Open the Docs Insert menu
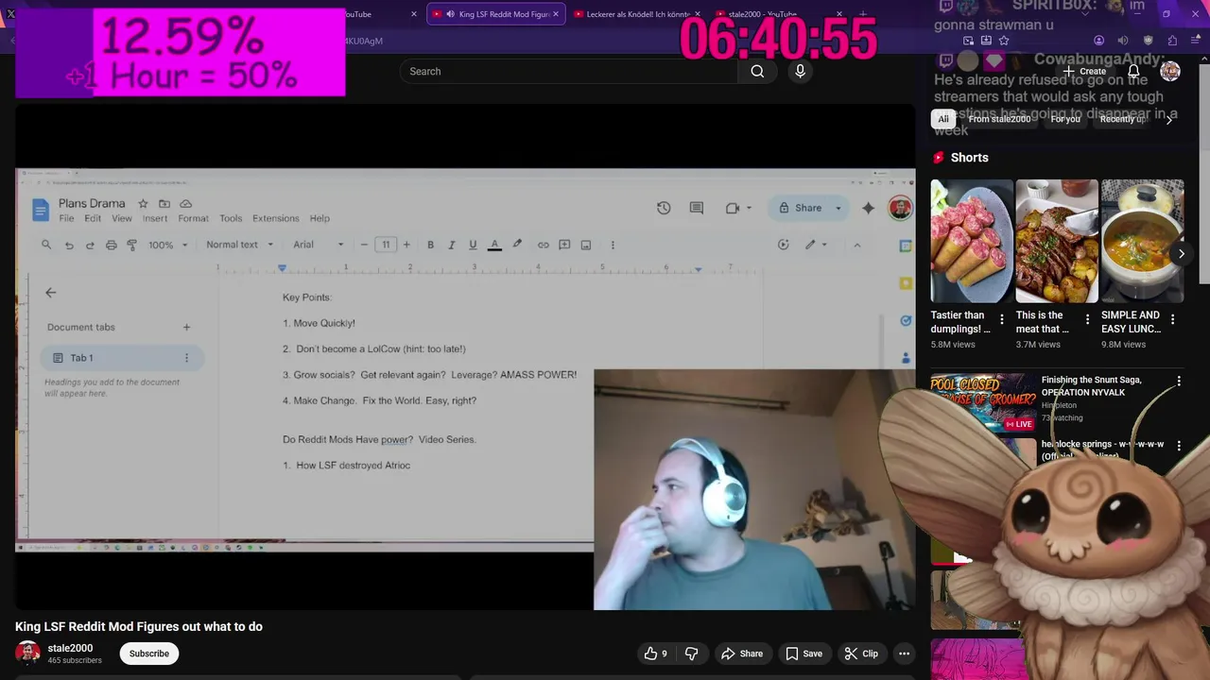1210x680 pixels. point(155,218)
